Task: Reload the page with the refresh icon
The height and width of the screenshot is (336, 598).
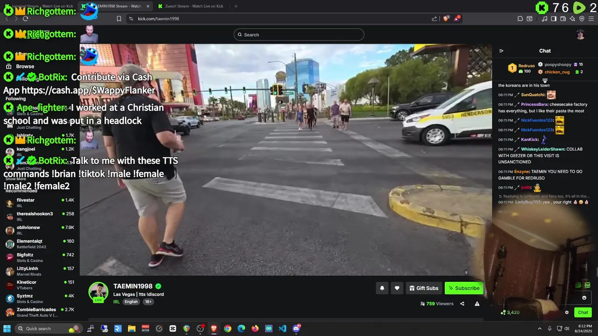Action: [x=25, y=19]
